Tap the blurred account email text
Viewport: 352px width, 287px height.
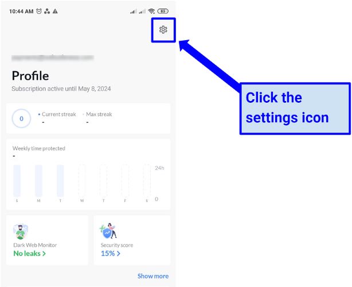click(x=53, y=57)
